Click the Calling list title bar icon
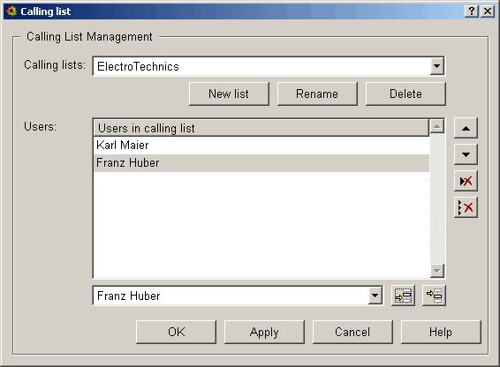The image size is (500, 367). pos(11,11)
